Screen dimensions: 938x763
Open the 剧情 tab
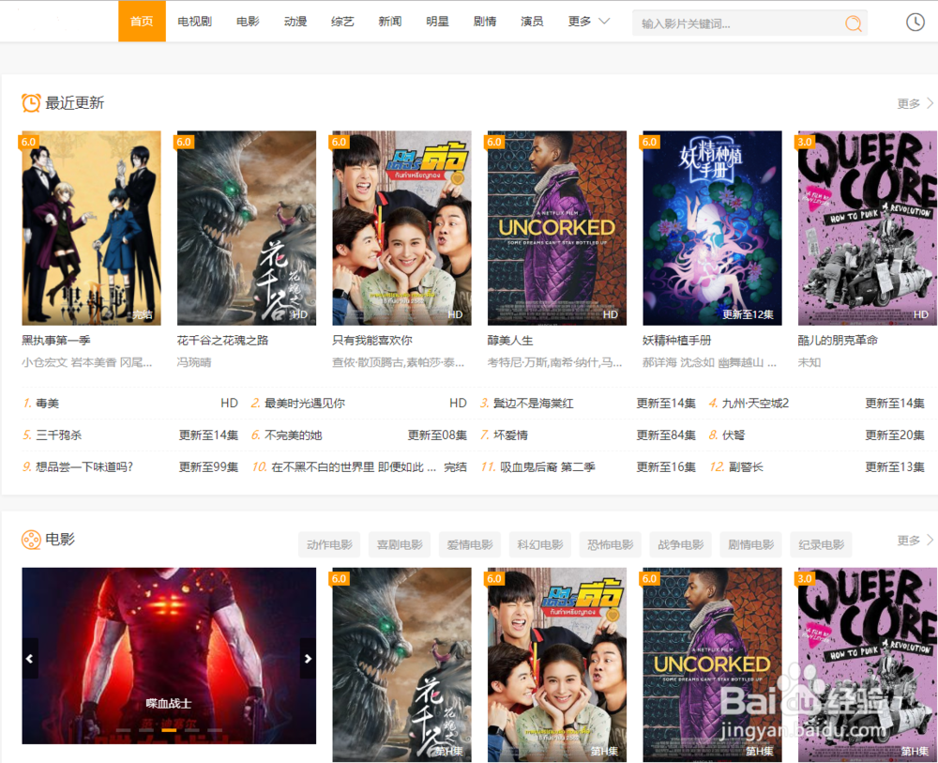pyautogui.click(x=485, y=22)
